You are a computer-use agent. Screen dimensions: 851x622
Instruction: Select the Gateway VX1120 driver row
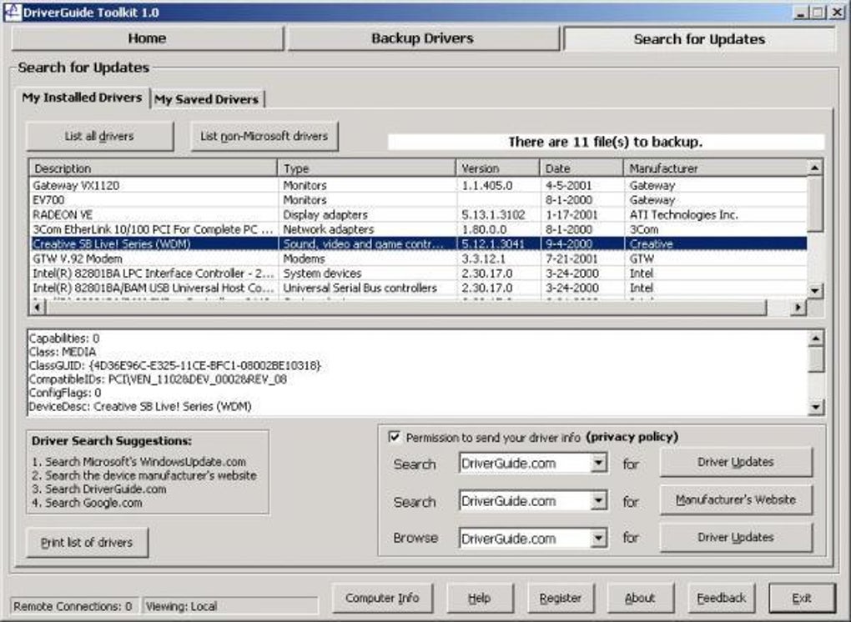pos(419,185)
